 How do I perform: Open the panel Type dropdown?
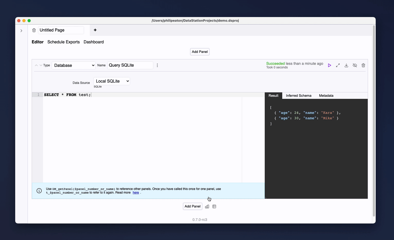74,65
